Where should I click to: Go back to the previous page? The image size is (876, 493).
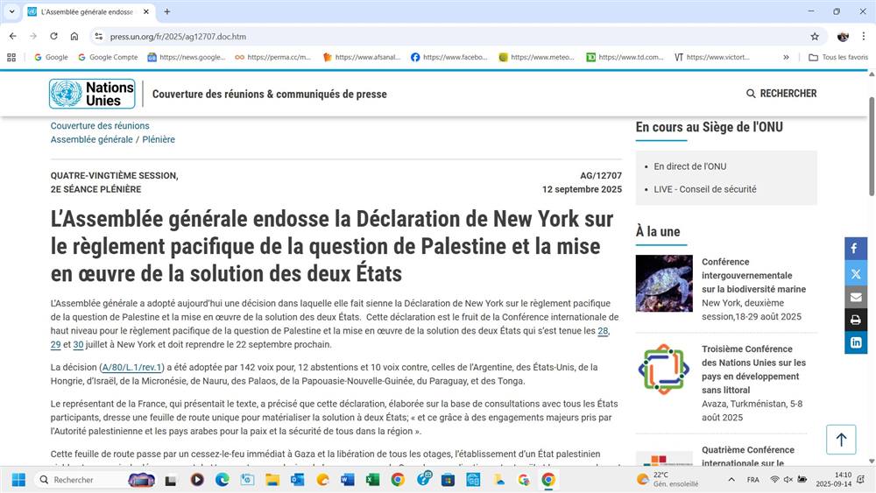[x=13, y=36]
